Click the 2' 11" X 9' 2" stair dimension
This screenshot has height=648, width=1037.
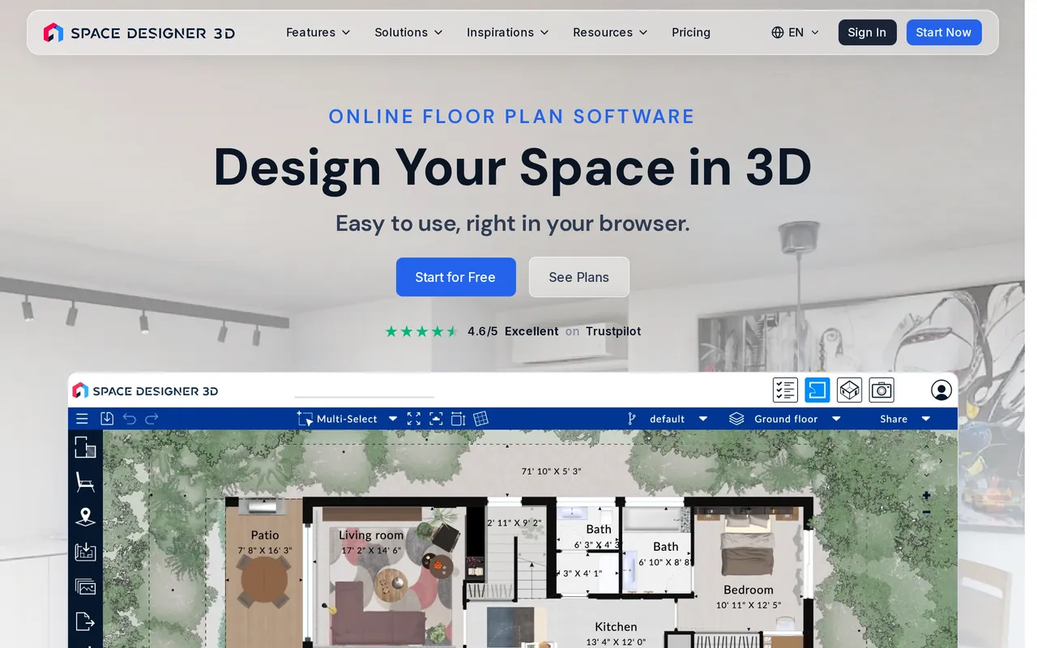point(514,523)
